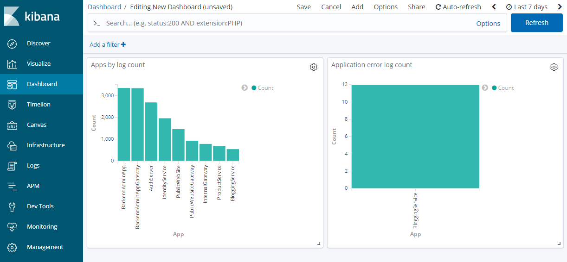Open gear settings on Apps by log count panel
This screenshot has width=567, height=262.
tap(314, 67)
